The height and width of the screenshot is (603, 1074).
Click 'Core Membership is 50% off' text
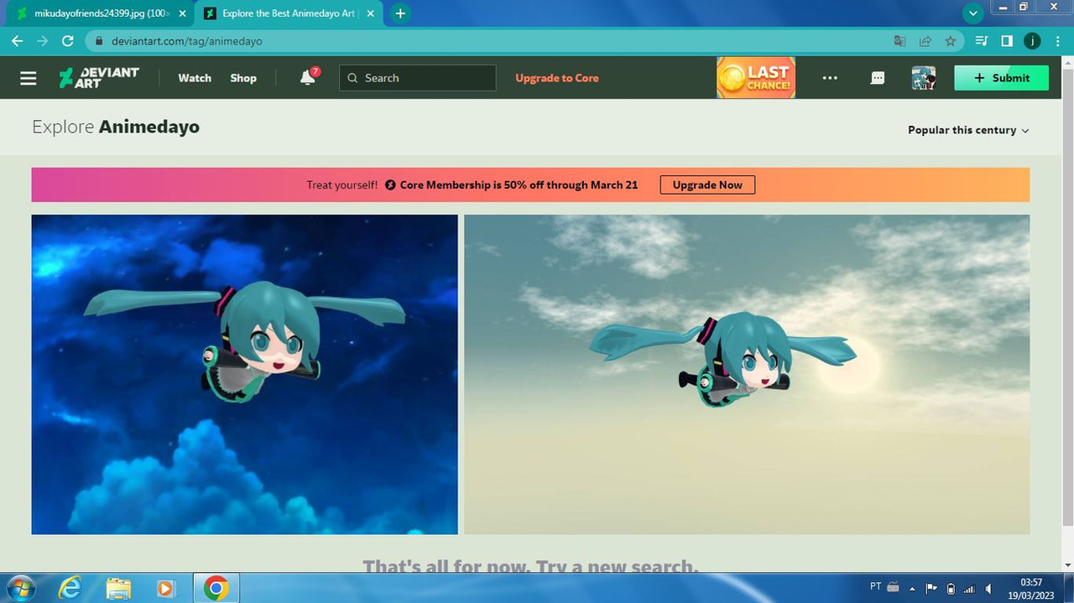pyautogui.click(x=519, y=185)
